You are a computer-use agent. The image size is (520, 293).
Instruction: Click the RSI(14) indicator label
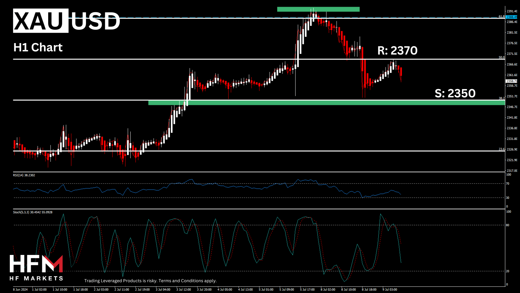[x=24, y=175]
